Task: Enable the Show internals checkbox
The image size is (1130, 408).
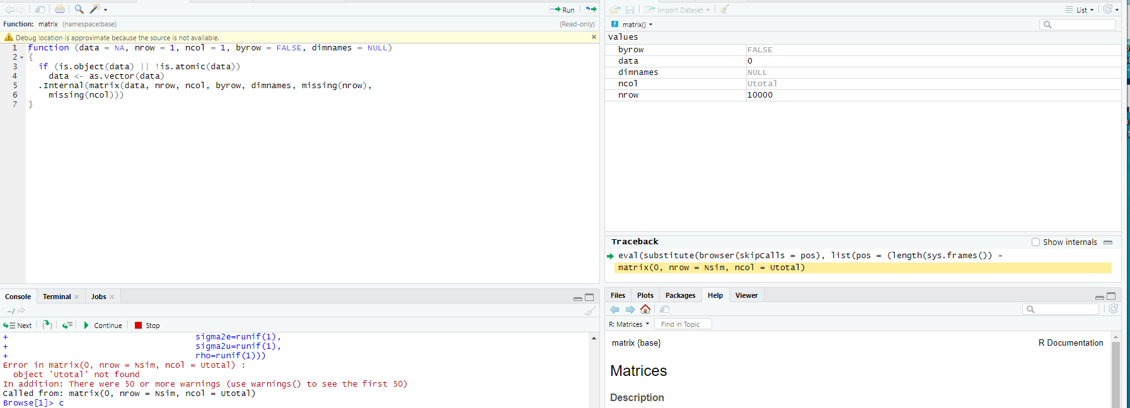Action: point(1035,242)
